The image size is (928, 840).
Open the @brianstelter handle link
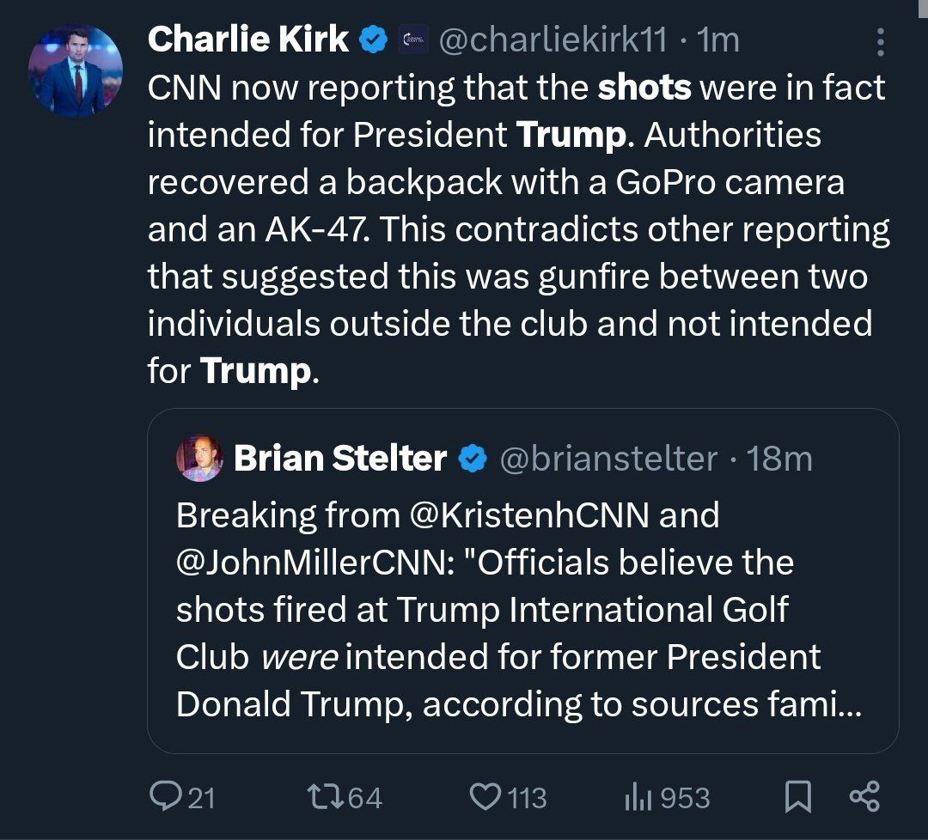tap(607, 459)
